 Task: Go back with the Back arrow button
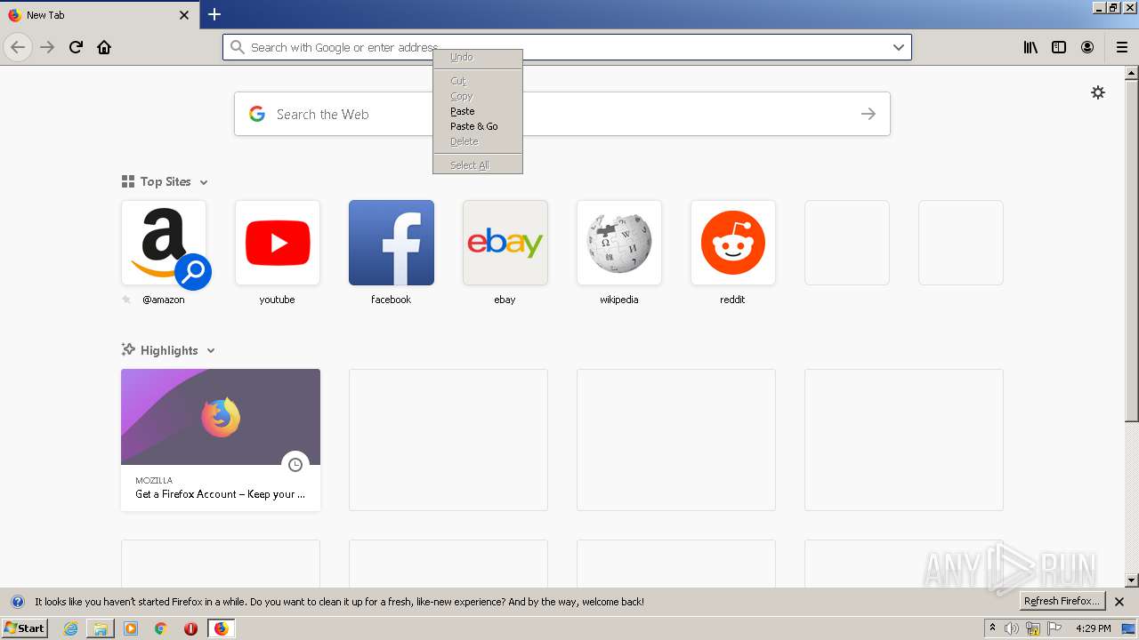pyautogui.click(x=18, y=47)
